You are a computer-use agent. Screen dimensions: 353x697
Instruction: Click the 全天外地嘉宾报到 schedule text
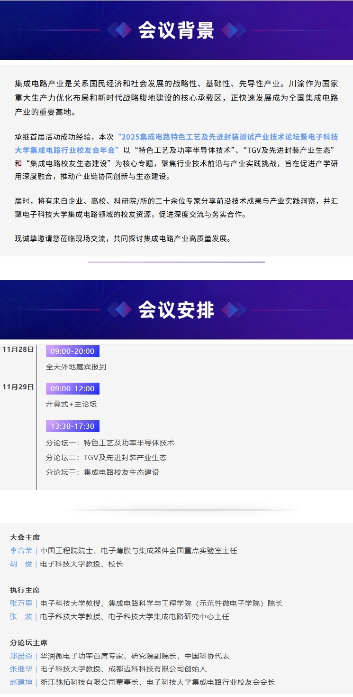(76, 367)
